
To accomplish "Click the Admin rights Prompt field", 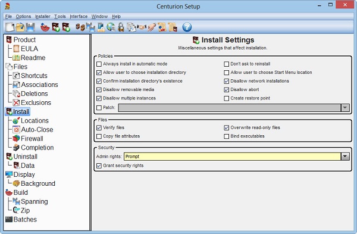I will [232, 157].
